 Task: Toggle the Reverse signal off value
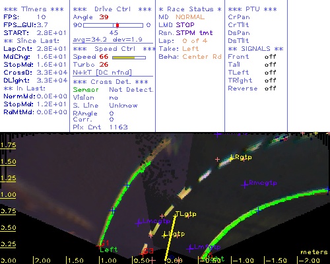270,88
